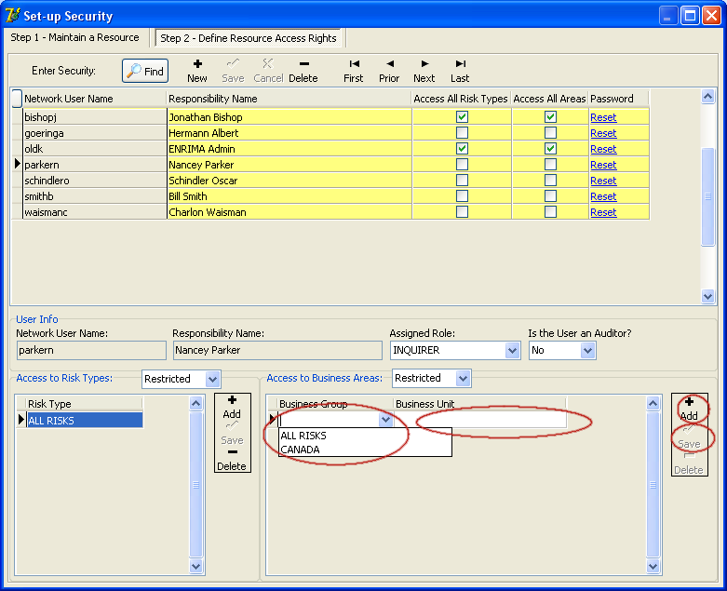Toggle Access All Areas for oldk

550,149
